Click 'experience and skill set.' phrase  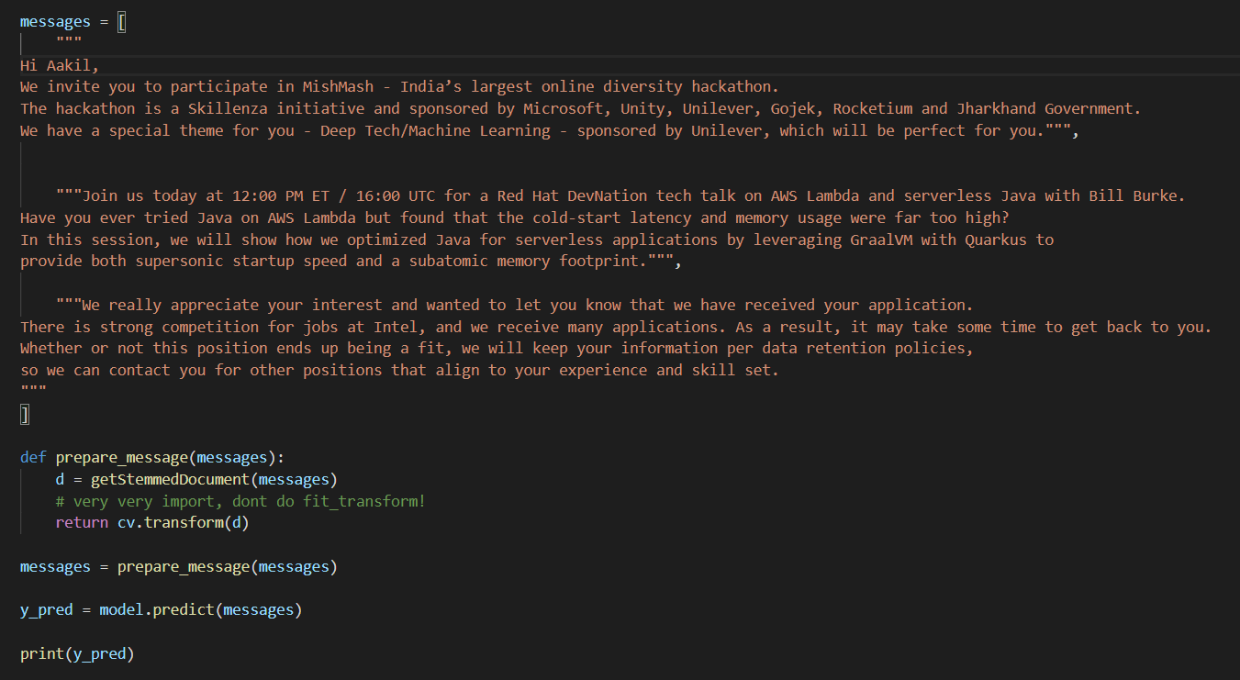point(672,372)
